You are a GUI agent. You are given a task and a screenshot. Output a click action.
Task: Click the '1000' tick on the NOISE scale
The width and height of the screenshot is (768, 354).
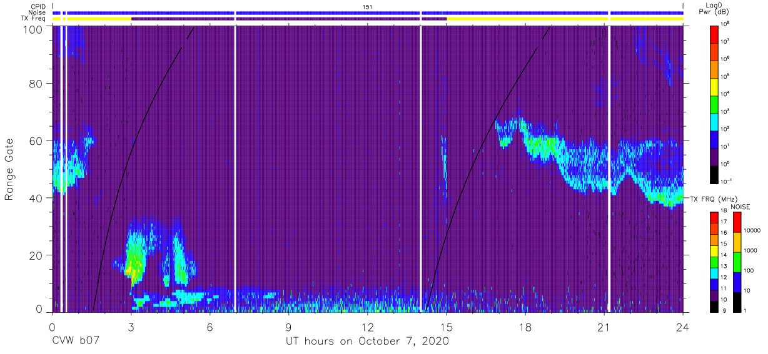750,250
